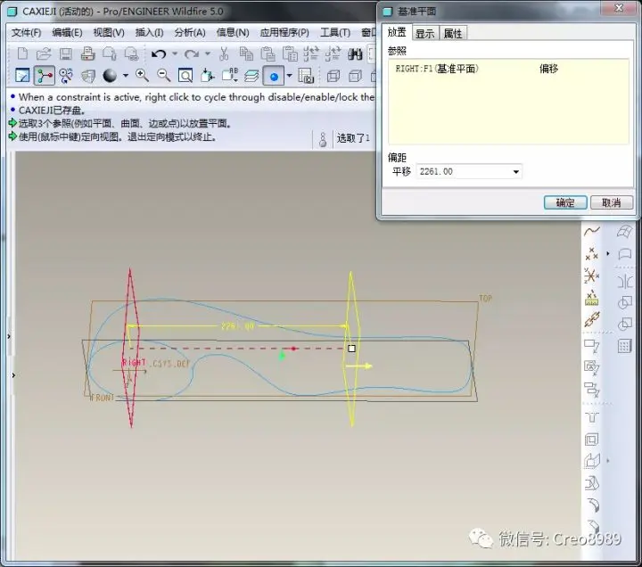
Task: Select the Zoom In magnifier tool
Action: tap(142, 76)
